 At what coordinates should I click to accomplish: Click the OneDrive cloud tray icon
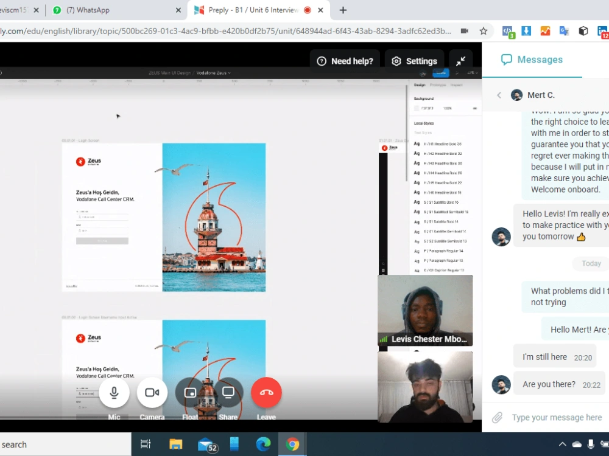pos(577,444)
